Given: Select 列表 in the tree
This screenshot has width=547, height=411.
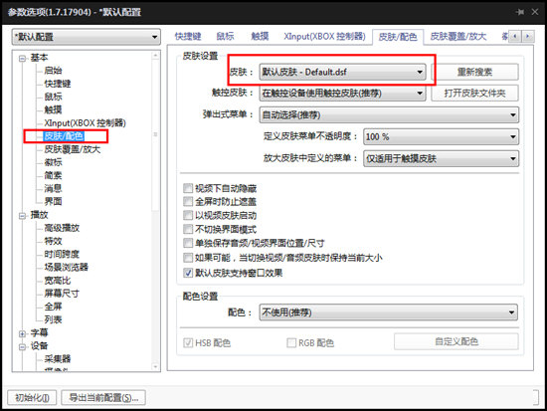Looking at the screenshot, I should 53,319.
